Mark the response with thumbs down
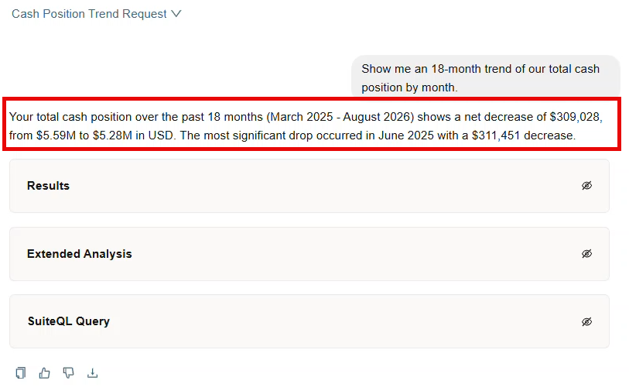This screenshot has height=391, width=629. [69, 373]
